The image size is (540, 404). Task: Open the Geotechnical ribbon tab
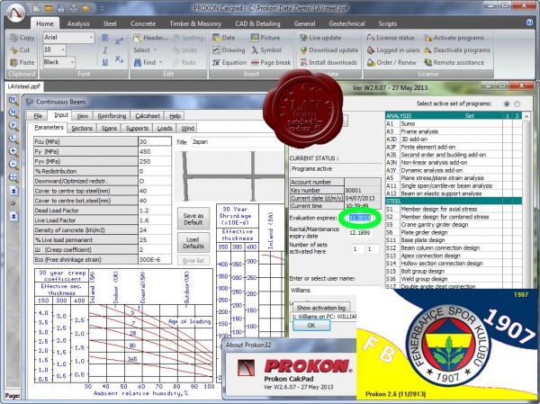click(x=346, y=23)
